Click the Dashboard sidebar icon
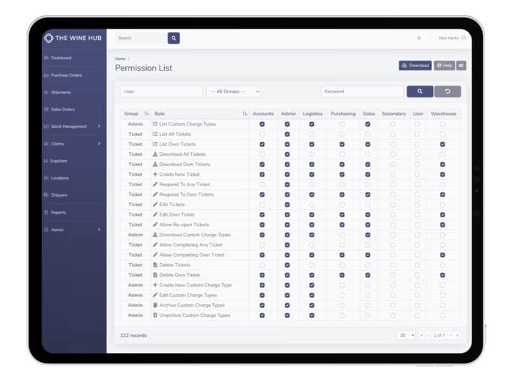 (x=46, y=58)
